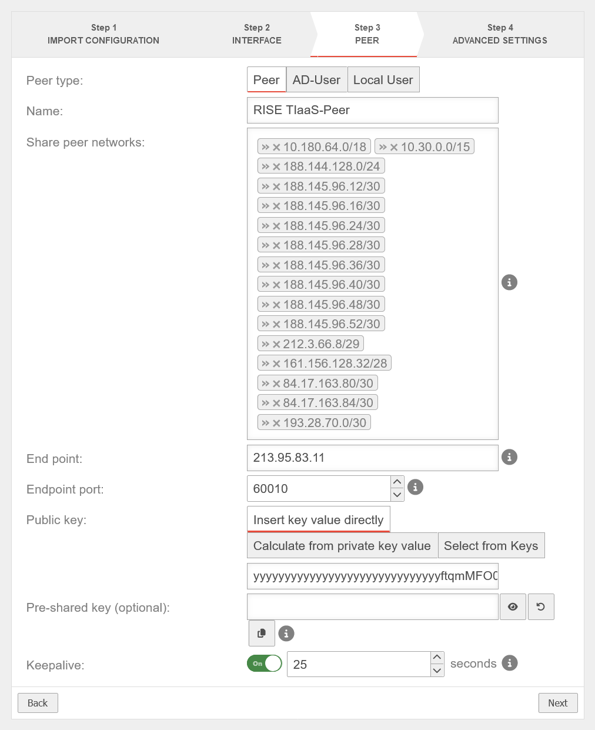Go Back to the previous step
The image size is (595, 730).
(38, 703)
